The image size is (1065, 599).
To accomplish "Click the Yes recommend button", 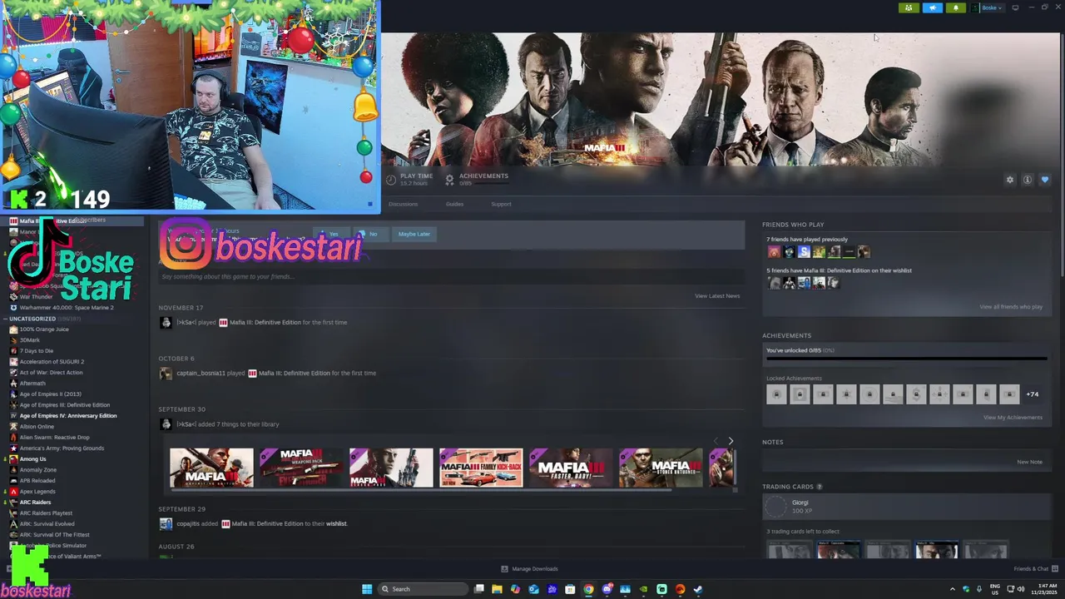I will (330, 234).
